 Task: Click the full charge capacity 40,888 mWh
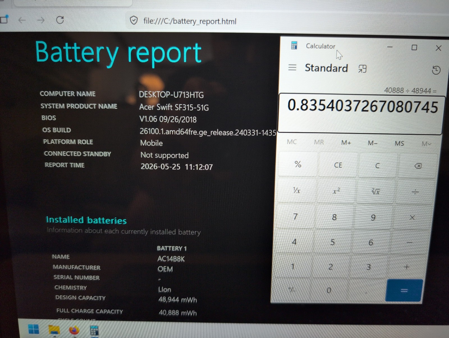pyautogui.click(x=178, y=312)
